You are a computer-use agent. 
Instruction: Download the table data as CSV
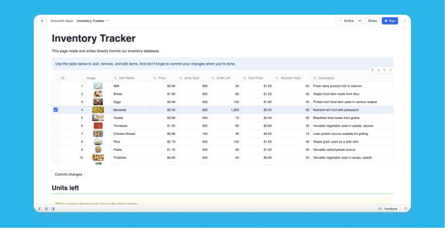coord(378,70)
